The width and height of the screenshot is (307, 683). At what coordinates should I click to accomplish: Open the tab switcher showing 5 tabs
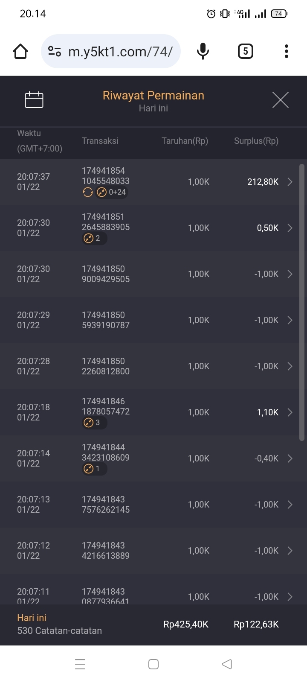point(245,52)
